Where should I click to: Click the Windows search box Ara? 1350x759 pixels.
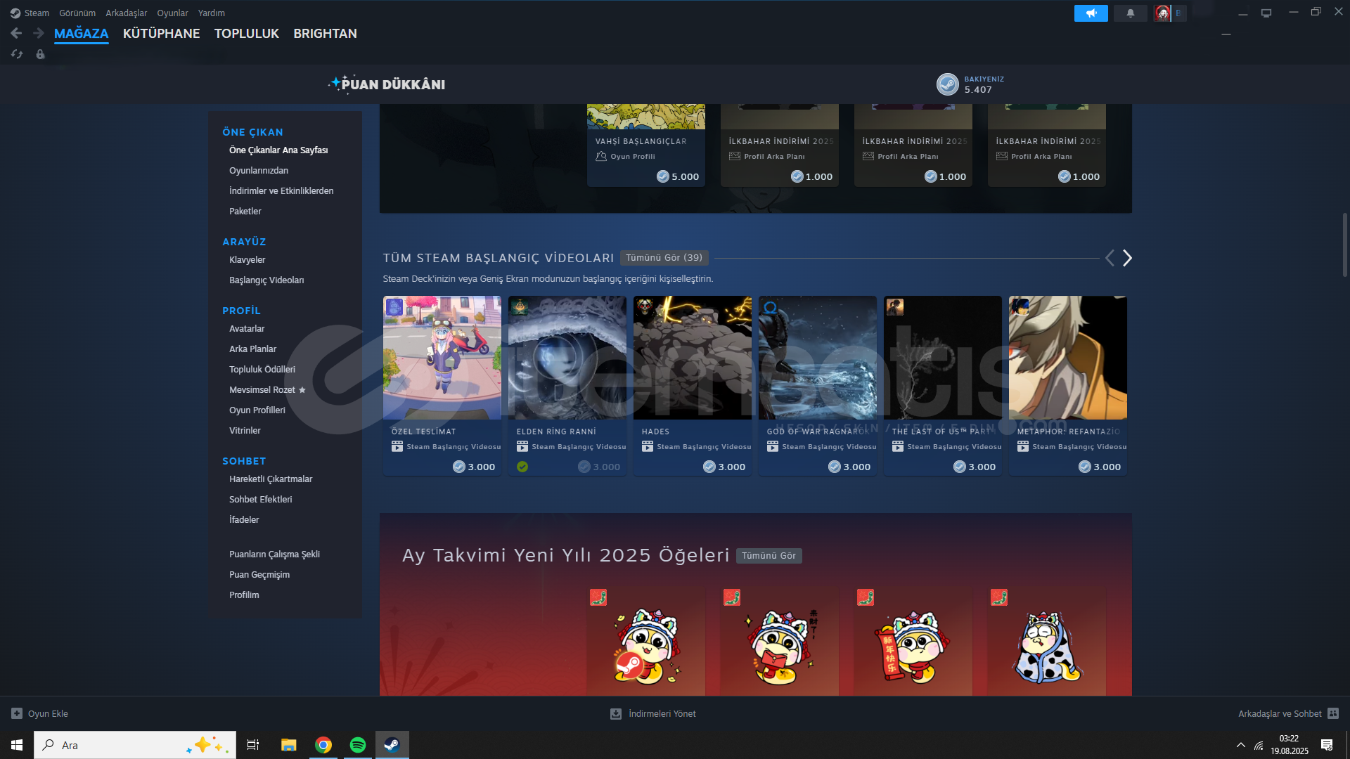click(x=135, y=745)
